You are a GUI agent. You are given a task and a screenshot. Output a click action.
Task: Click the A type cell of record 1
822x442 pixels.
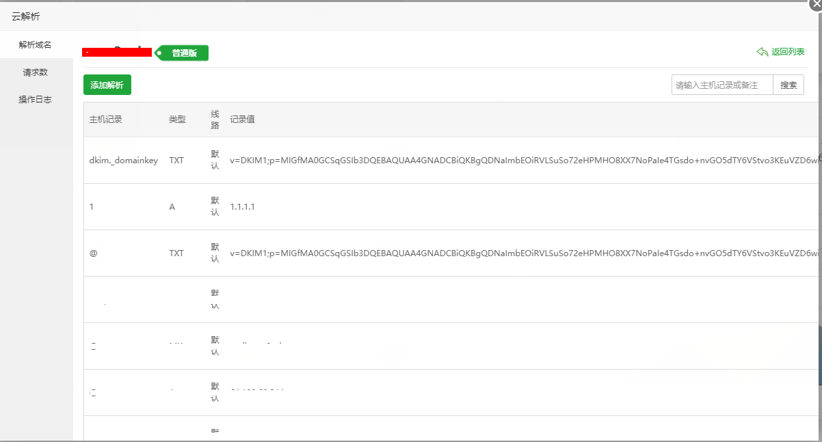pyautogui.click(x=172, y=207)
